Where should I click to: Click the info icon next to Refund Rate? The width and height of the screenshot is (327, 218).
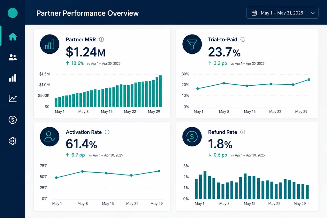tap(243, 132)
